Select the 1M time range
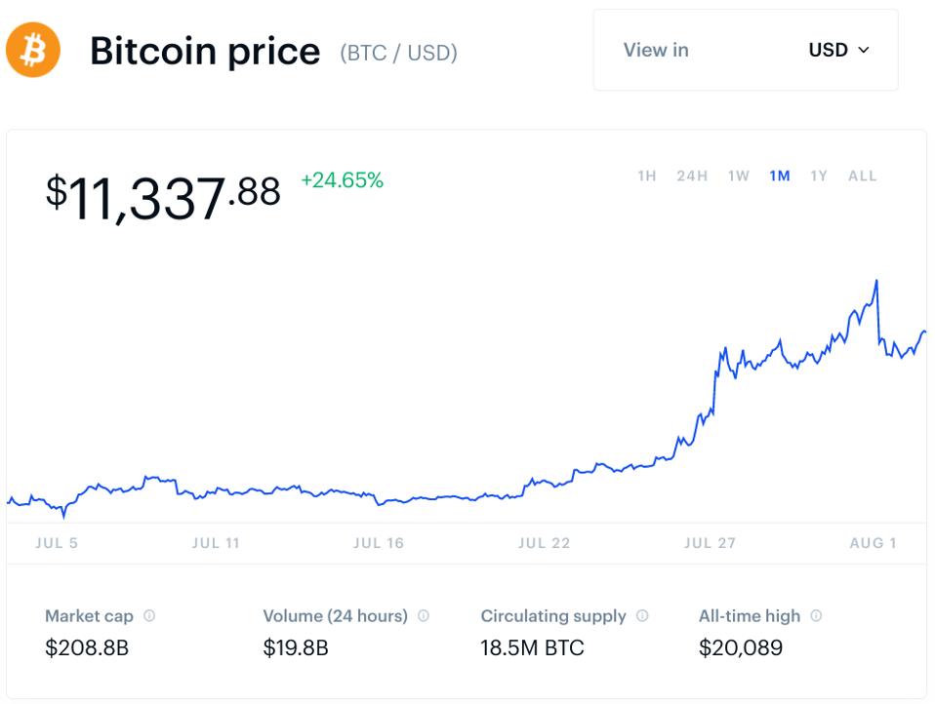 (779, 176)
